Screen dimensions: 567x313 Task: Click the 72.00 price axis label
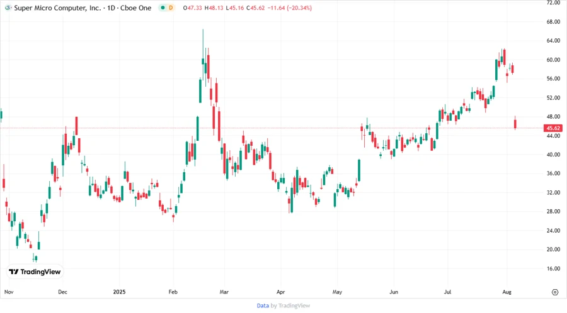(553, 3)
